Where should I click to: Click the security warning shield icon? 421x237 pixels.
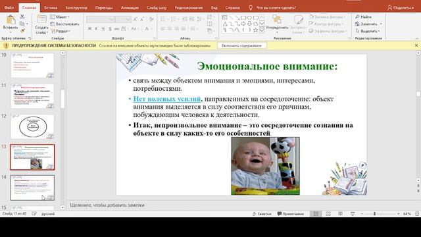pos(7,45)
